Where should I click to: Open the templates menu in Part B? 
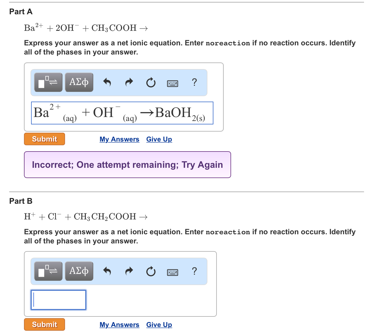pyautogui.click(x=48, y=271)
